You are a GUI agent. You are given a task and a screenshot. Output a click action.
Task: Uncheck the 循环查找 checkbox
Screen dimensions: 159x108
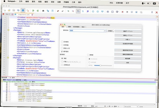[62, 51]
